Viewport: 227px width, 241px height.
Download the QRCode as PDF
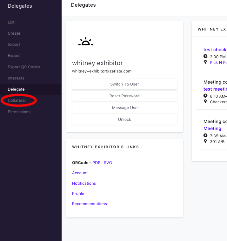point(96,162)
